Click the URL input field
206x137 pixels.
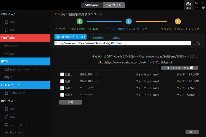point(123,43)
